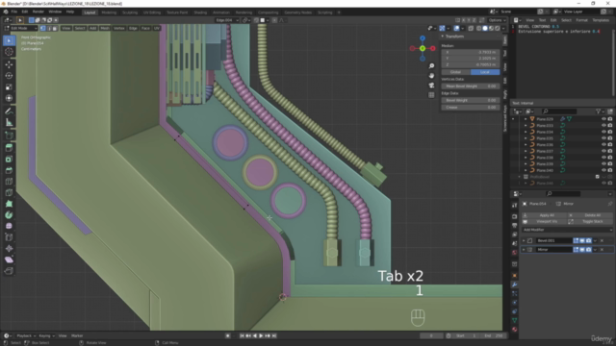Select the Bevel tool
Screen dimensions: 616x346
point(9,171)
